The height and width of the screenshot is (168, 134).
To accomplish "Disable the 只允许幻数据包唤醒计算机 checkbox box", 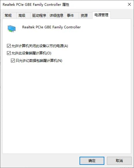I will tap(13, 60).
